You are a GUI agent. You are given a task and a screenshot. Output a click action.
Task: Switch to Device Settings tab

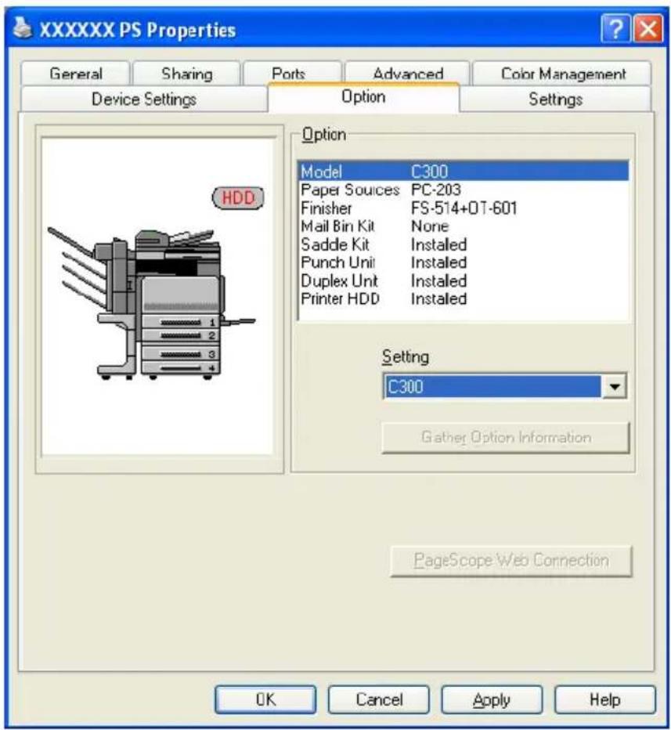[x=144, y=99]
